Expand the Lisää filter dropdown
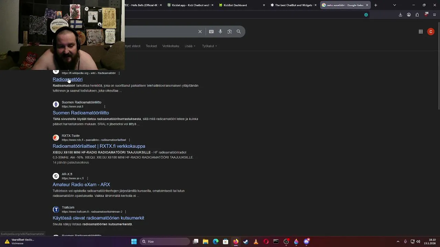The height and width of the screenshot is (247, 440). coord(190,46)
